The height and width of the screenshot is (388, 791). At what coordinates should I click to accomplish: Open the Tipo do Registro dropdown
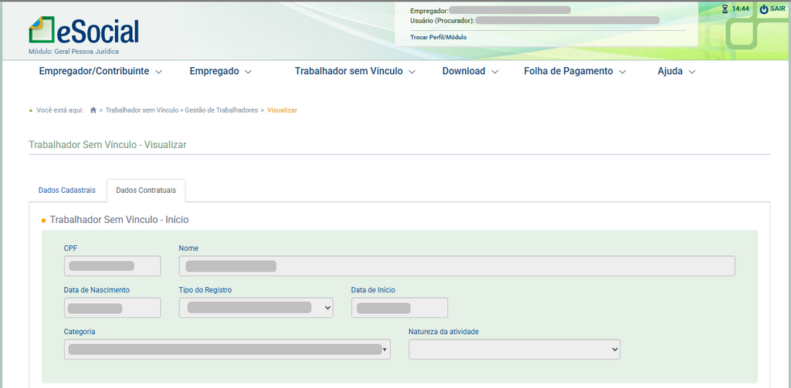[256, 307]
